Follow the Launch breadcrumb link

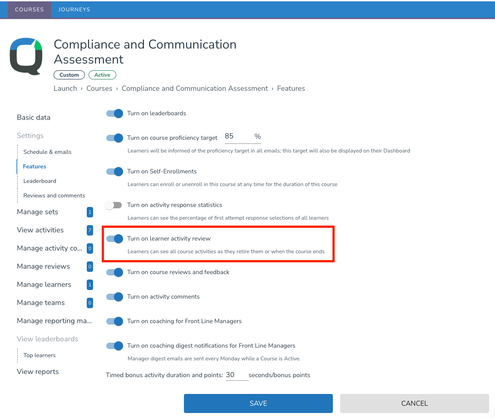click(65, 89)
